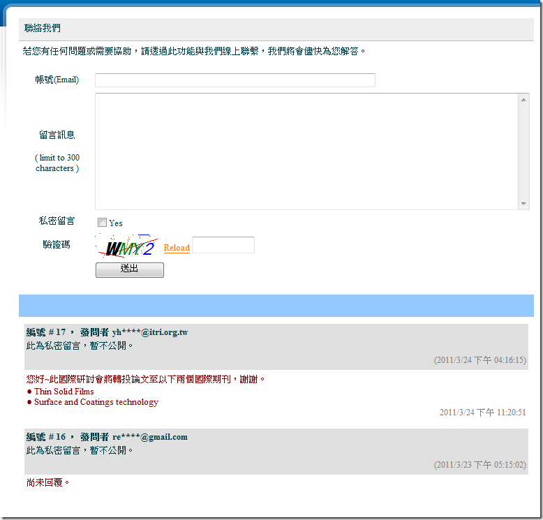543x520 pixels.
Task: Click the yh****@itri.org.tw asker email
Action: 150,332
